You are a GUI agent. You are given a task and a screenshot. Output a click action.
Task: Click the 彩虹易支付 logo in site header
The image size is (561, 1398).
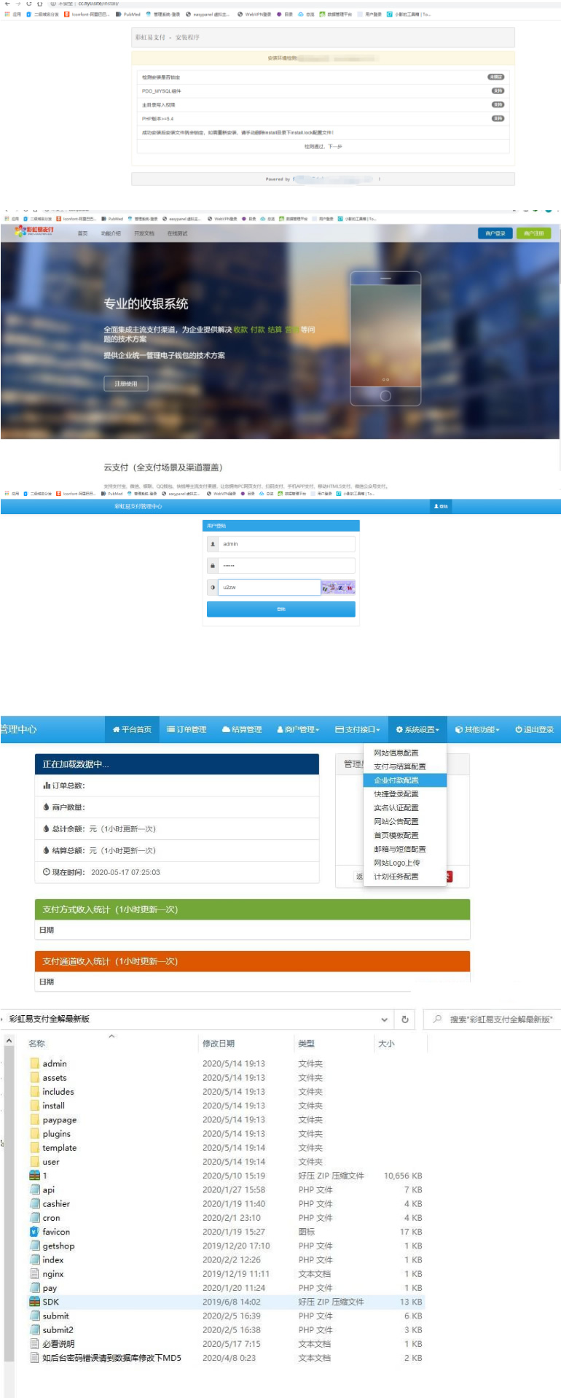34,231
